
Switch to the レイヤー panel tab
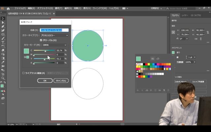(x=185, y=15)
